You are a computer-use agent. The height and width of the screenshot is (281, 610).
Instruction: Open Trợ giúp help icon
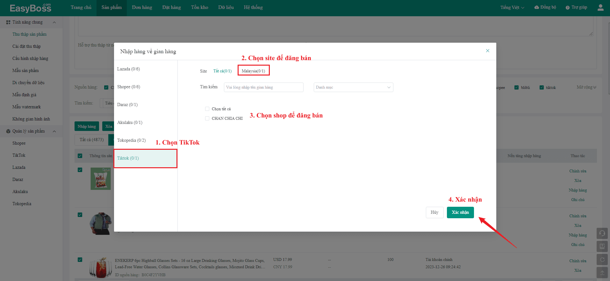pos(567,8)
